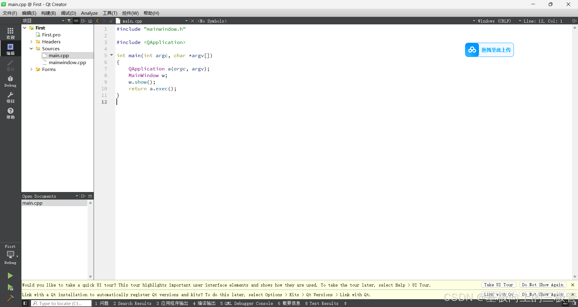Open the 2 Search Results pane
Screen dimensions: 578x307
coord(132,303)
